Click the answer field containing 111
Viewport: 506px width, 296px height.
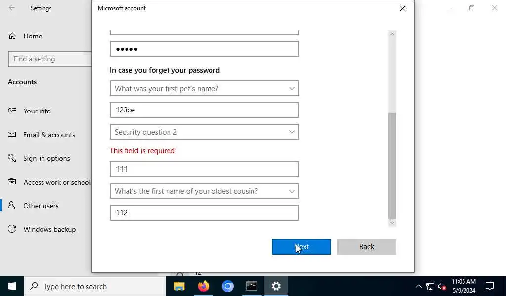click(204, 169)
